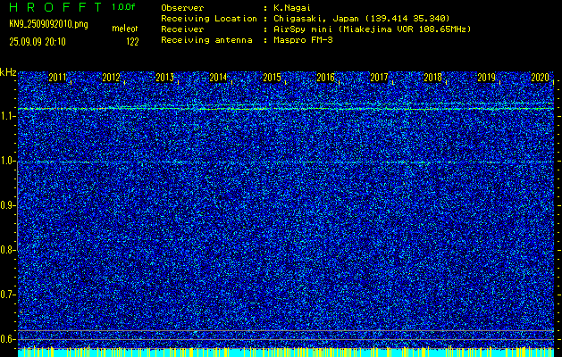Click the 2013 time marker
The image size is (562, 357).
164,78
